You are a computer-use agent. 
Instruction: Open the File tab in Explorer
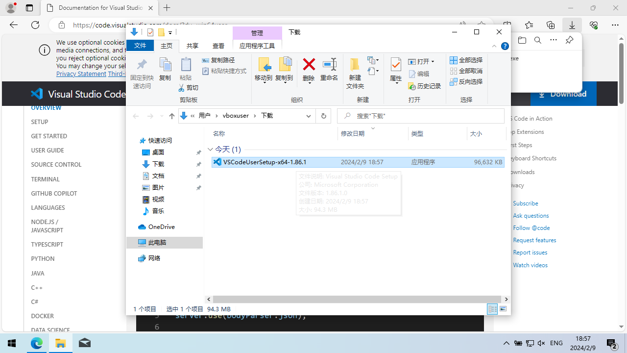coord(140,46)
